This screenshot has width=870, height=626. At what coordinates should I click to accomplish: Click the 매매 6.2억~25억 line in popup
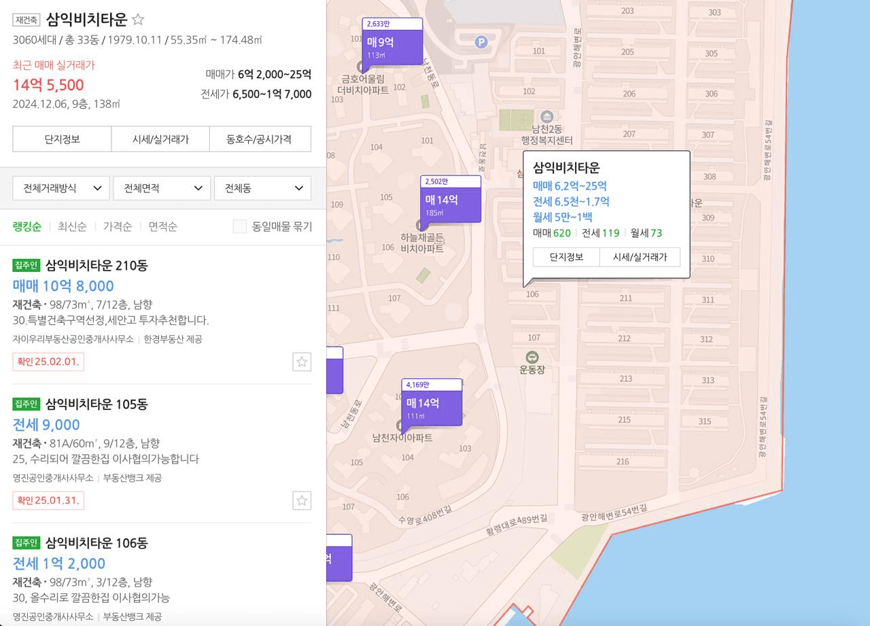(x=570, y=186)
